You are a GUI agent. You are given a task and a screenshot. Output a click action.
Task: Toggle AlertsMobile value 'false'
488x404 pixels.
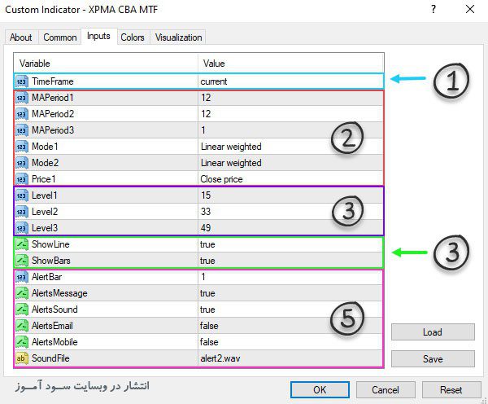click(290, 342)
